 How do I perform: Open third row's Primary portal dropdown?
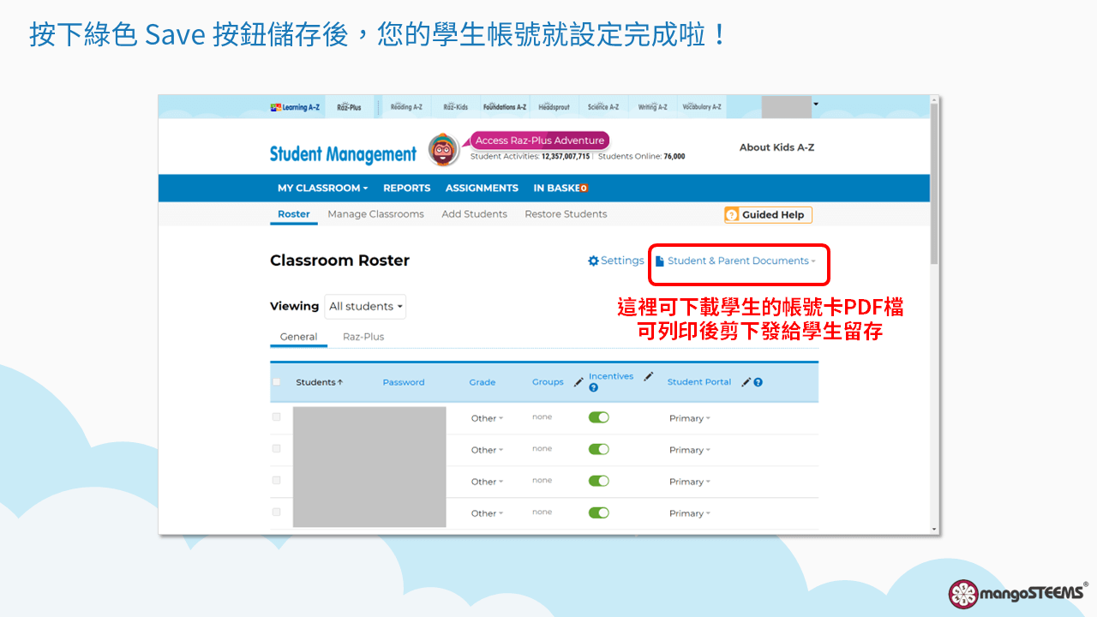(690, 482)
